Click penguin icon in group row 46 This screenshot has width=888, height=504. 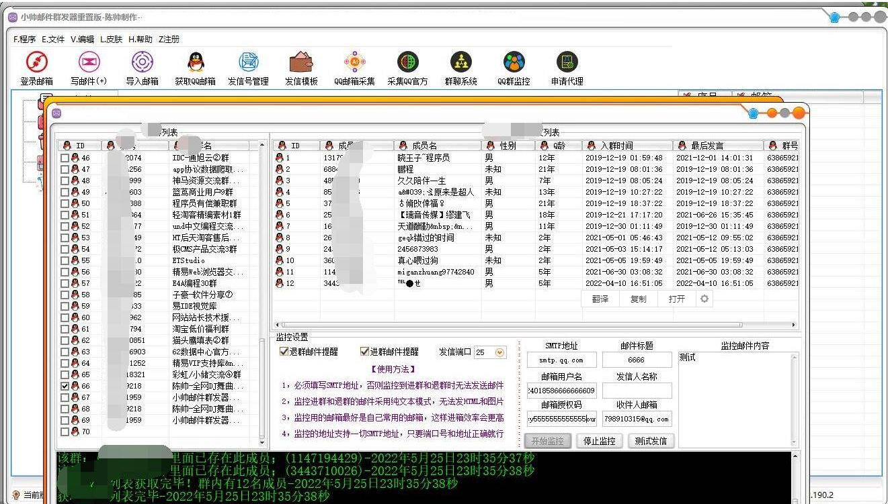coord(75,158)
